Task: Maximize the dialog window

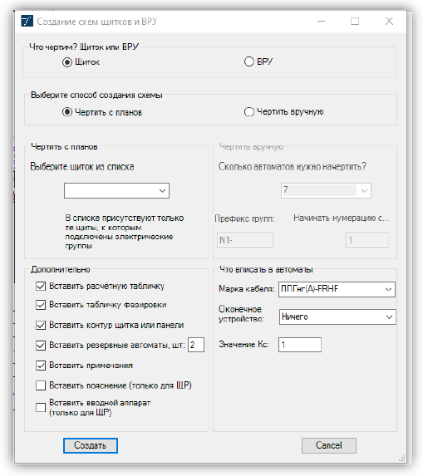Action: 355,22
